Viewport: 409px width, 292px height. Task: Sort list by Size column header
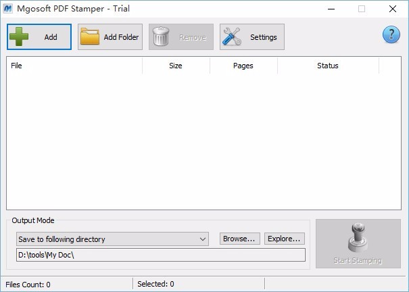[x=176, y=66]
